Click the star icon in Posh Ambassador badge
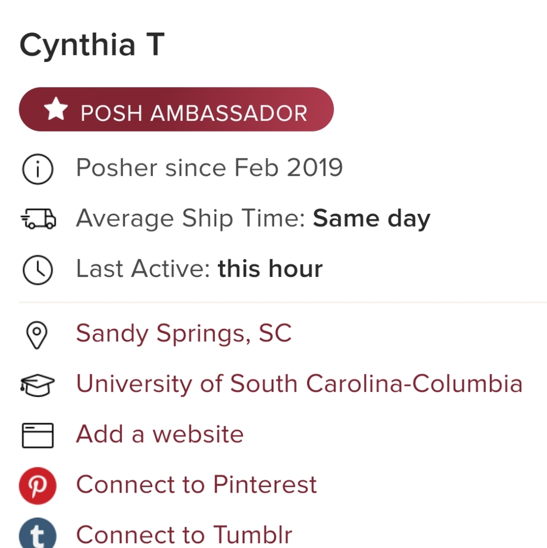Viewport: 547px width, 548px height. 56,110
